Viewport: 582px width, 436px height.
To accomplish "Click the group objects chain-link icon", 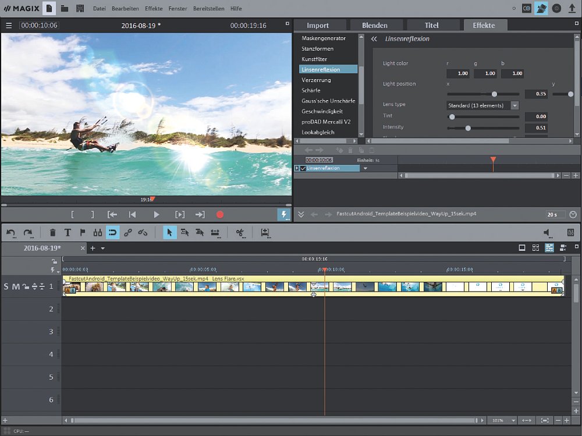I will (128, 233).
